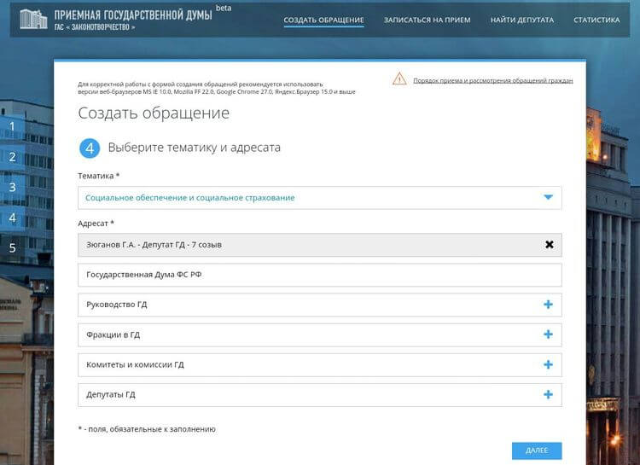Click plus icon next to Депутаты ГД
The width and height of the screenshot is (640, 465).
(x=548, y=394)
